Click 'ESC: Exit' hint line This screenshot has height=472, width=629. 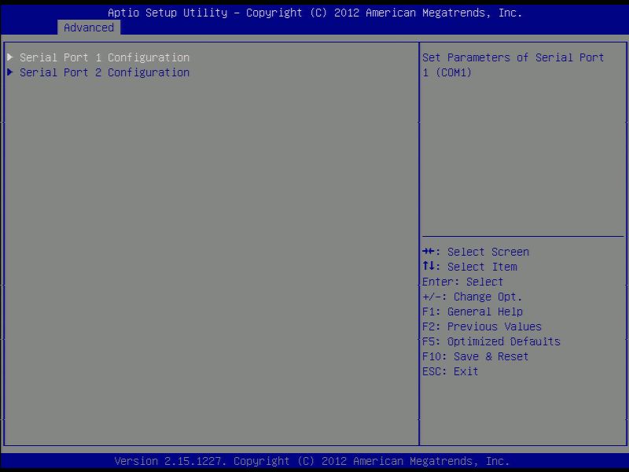(x=450, y=371)
